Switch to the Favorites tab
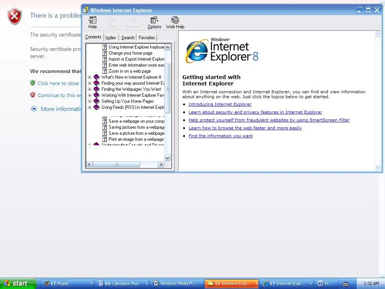This screenshot has width=385, height=289. pos(147,38)
